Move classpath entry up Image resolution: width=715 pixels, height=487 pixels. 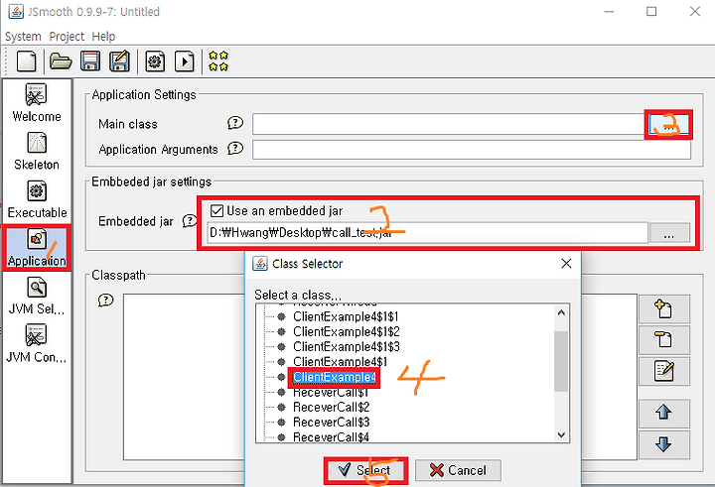664,413
